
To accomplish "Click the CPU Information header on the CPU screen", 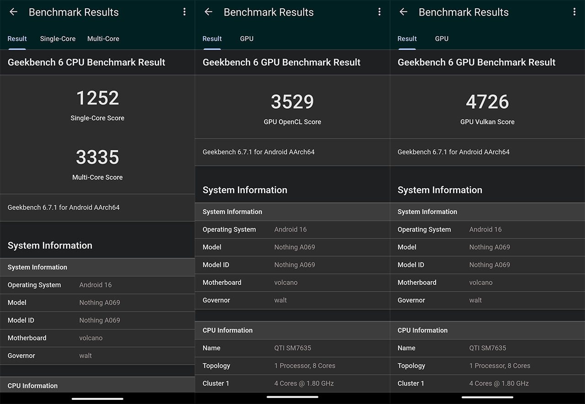I will point(97,386).
